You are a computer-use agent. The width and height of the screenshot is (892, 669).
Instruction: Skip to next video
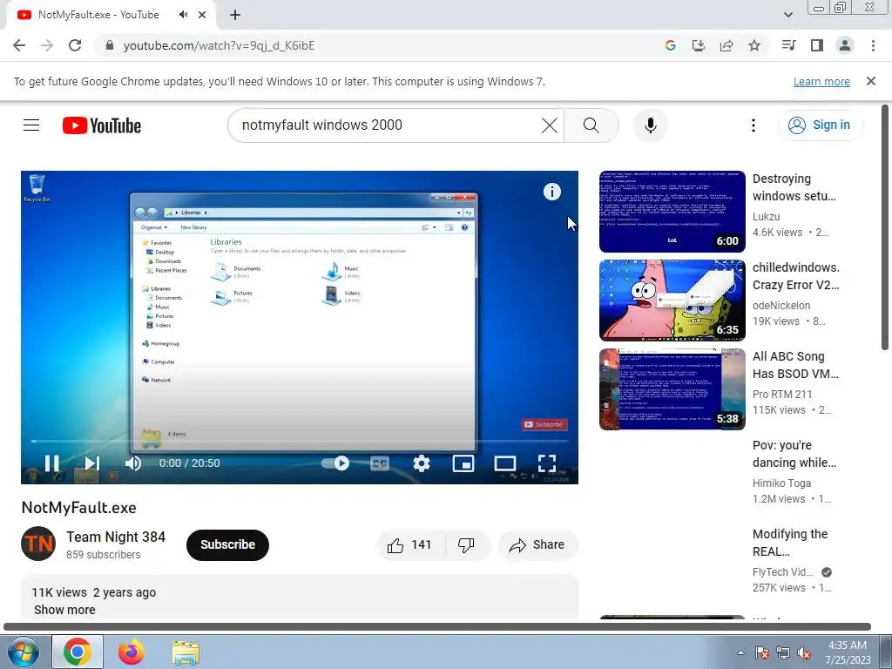[91, 463]
